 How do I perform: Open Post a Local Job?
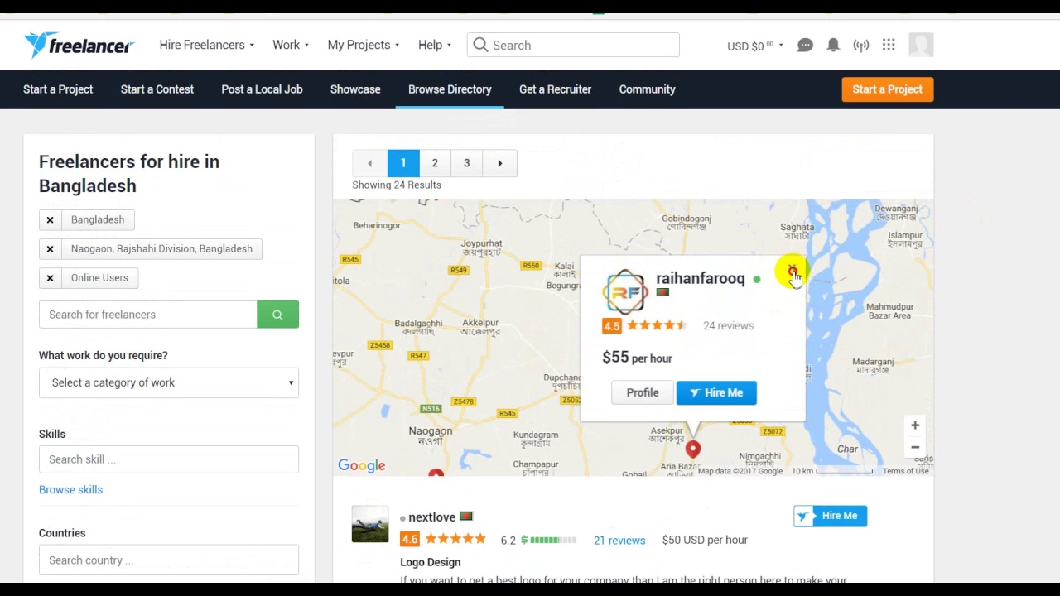(262, 89)
